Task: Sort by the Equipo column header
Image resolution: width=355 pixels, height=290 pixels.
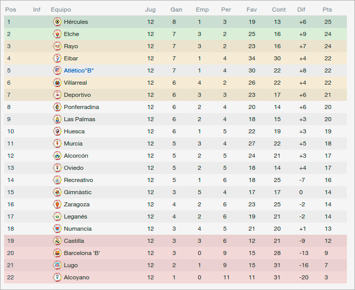Action: (61, 10)
